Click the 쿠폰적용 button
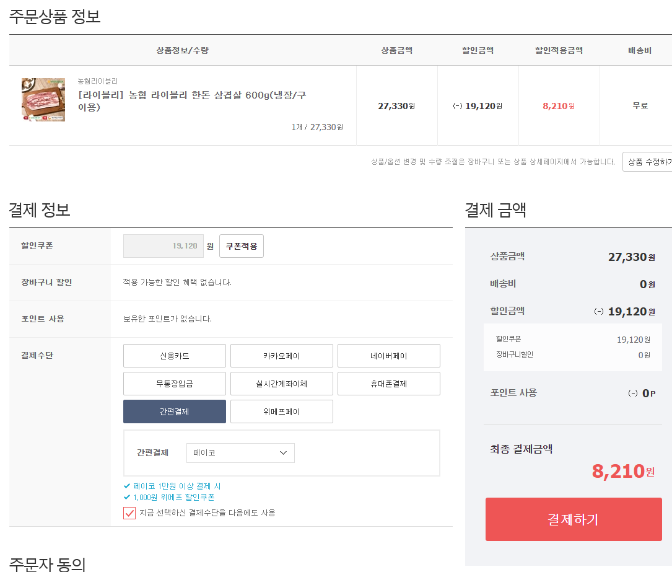Viewport: 672px width, 572px height. pos(242,246)
